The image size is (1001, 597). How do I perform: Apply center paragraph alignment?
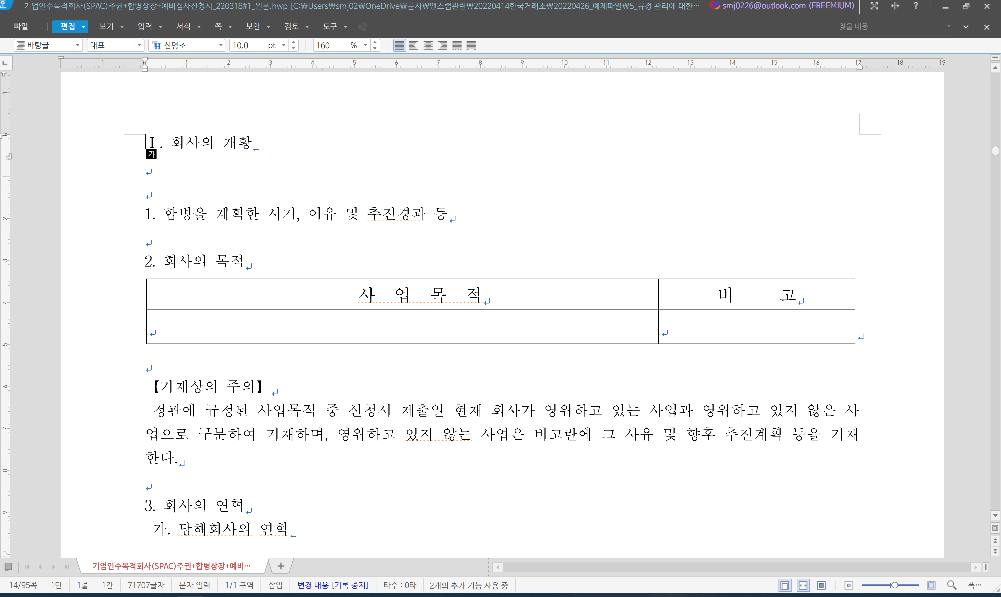click(x=428, y=46)
